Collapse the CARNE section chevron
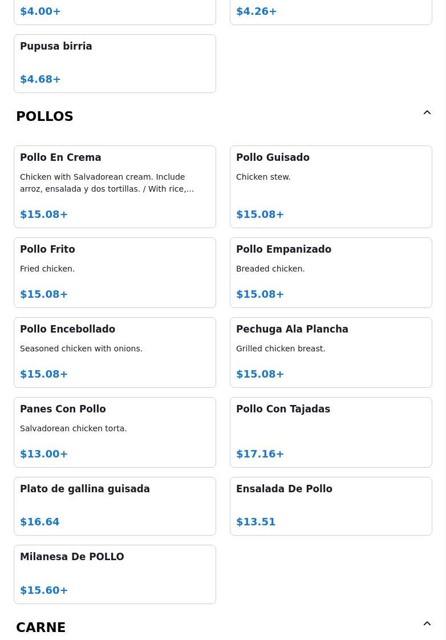This screenshot has width=446, height=640. point(427,623)
